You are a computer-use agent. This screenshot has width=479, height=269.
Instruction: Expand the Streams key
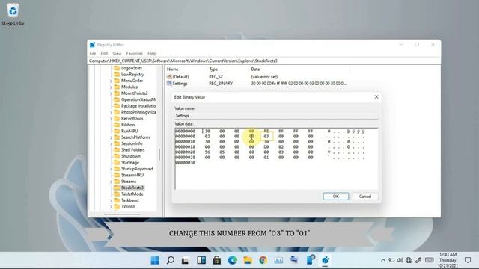[x=111, y=182]
